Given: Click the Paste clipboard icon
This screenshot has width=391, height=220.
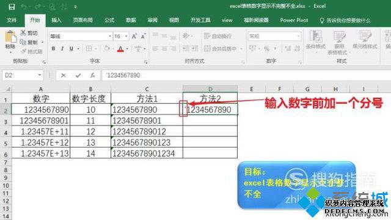Looking at the screenshot, I should coord(11,37).
